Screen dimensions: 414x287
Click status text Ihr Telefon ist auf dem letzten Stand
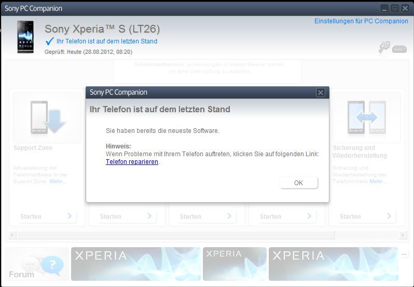107,41
